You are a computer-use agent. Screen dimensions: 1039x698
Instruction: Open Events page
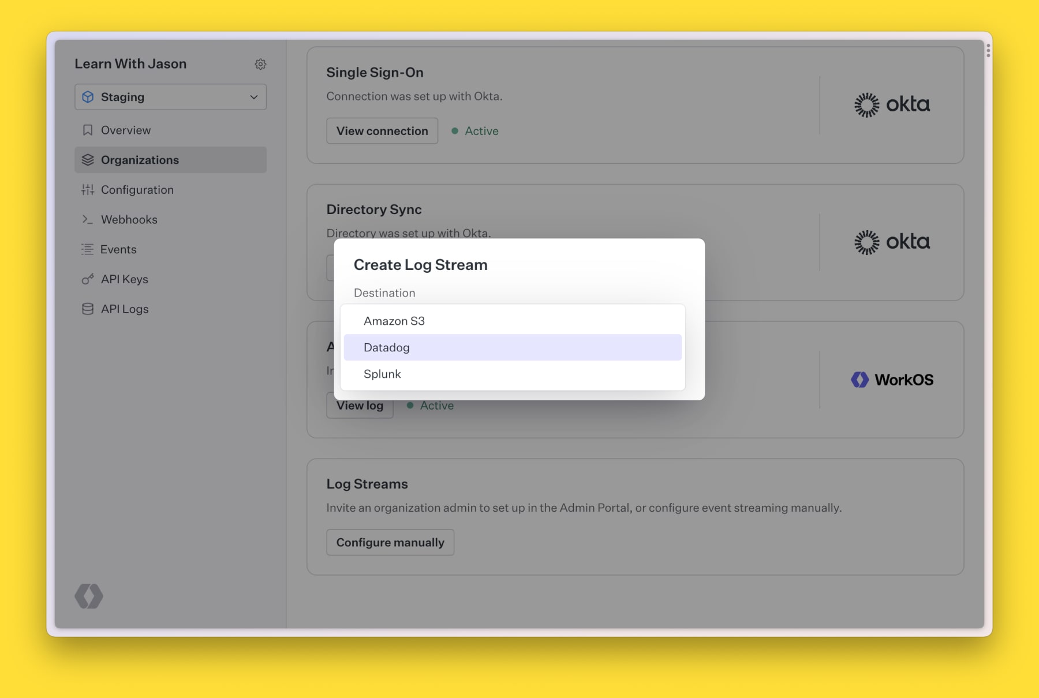pyautogui.click(x=170, y=249)
